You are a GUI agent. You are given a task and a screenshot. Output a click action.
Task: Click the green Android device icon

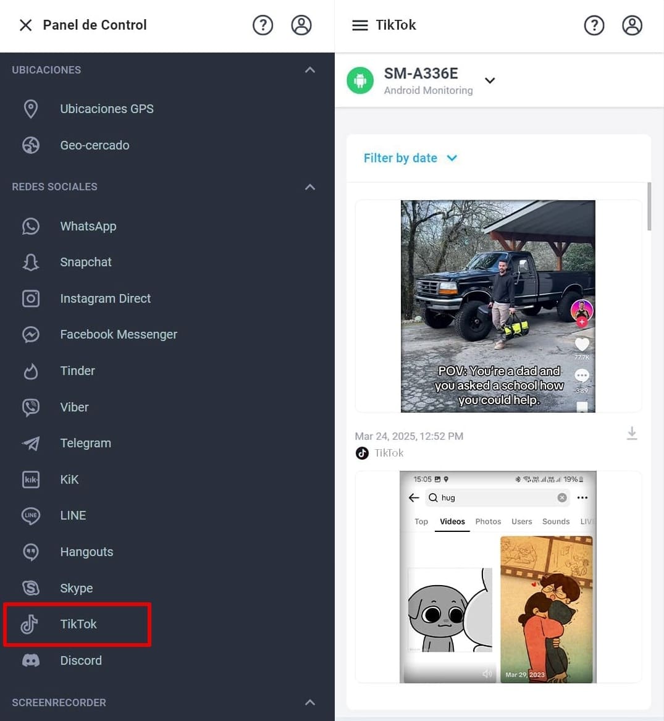coord(360,80)
